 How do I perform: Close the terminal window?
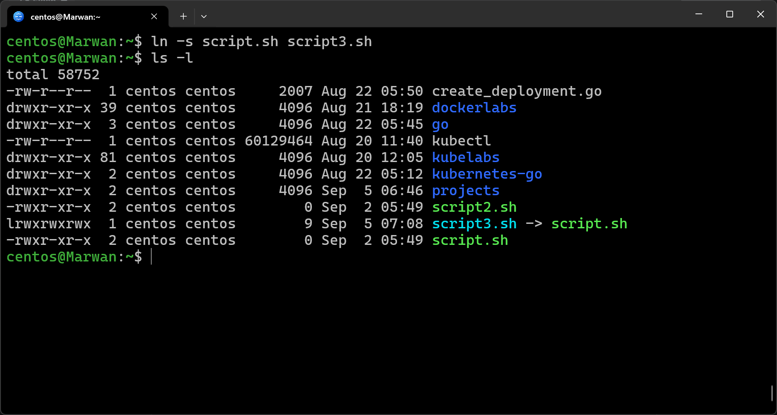pos(760,14)
